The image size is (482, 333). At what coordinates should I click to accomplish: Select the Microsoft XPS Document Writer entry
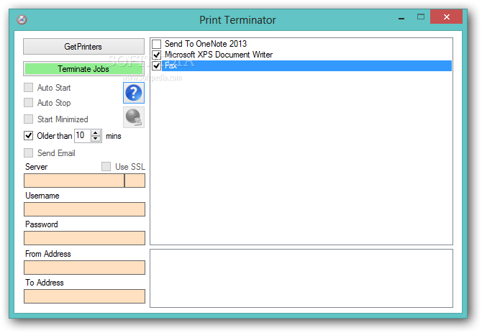click(x=219, y=55)
